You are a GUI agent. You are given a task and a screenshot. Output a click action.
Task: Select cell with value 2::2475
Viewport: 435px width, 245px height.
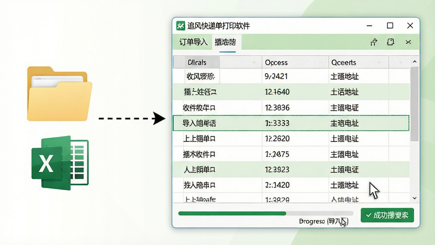coord(296,154)
